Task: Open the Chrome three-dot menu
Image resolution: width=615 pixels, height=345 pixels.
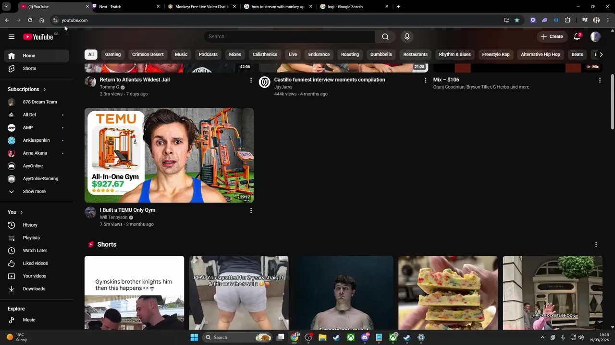Action: [x=608, y=20]
